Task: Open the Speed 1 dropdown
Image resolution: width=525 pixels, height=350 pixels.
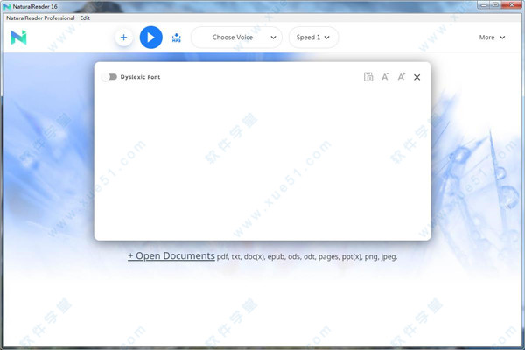Action: point(313,38)
